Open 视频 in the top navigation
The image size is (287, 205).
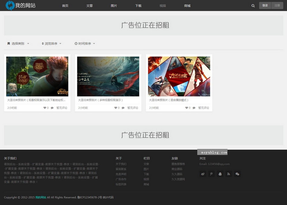coord(163,6)
